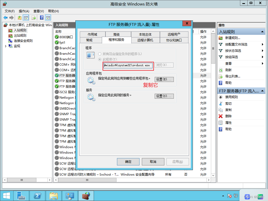Expand the 监视 tree node

[x=6, y=46]
